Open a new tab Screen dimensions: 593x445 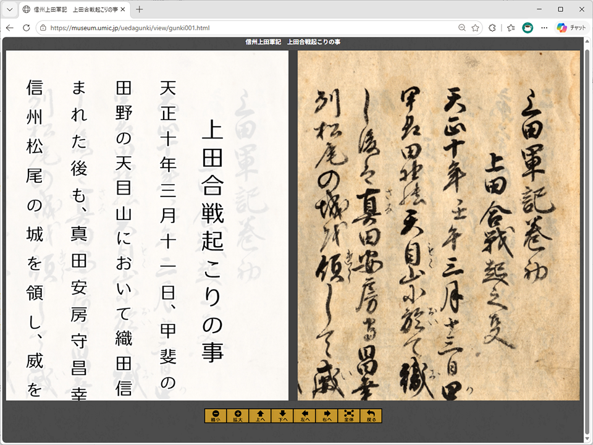pos(139,9)
